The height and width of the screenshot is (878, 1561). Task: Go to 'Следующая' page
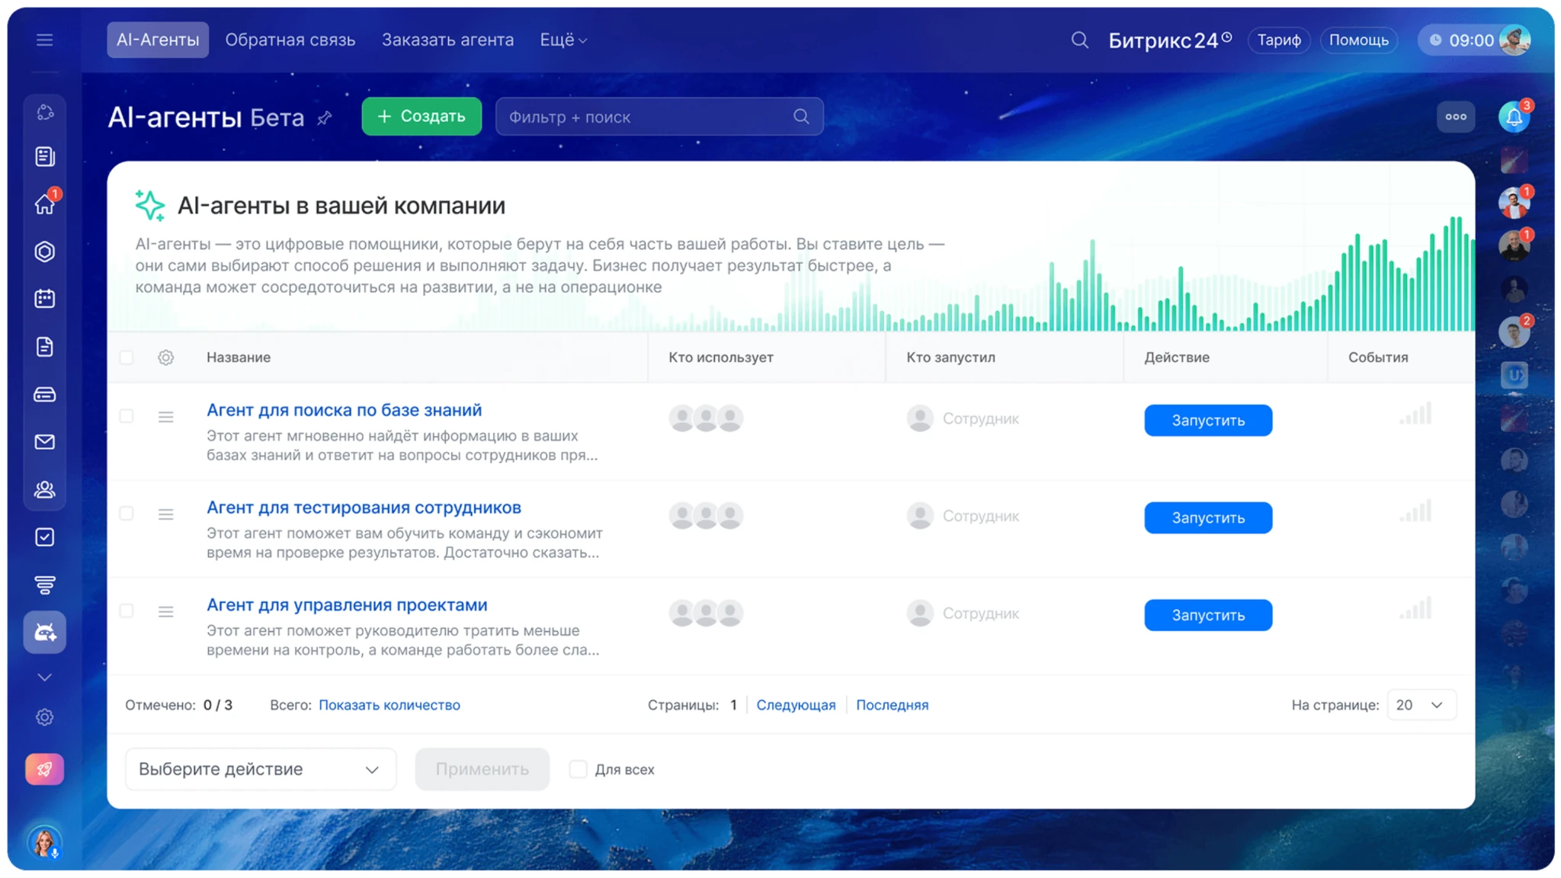point(796,705)
